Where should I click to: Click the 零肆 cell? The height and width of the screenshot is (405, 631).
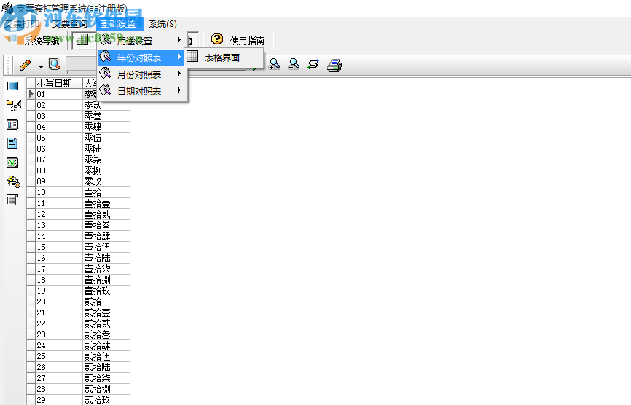(106, 127)
